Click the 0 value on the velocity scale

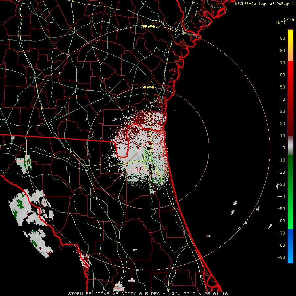(284, 148)
